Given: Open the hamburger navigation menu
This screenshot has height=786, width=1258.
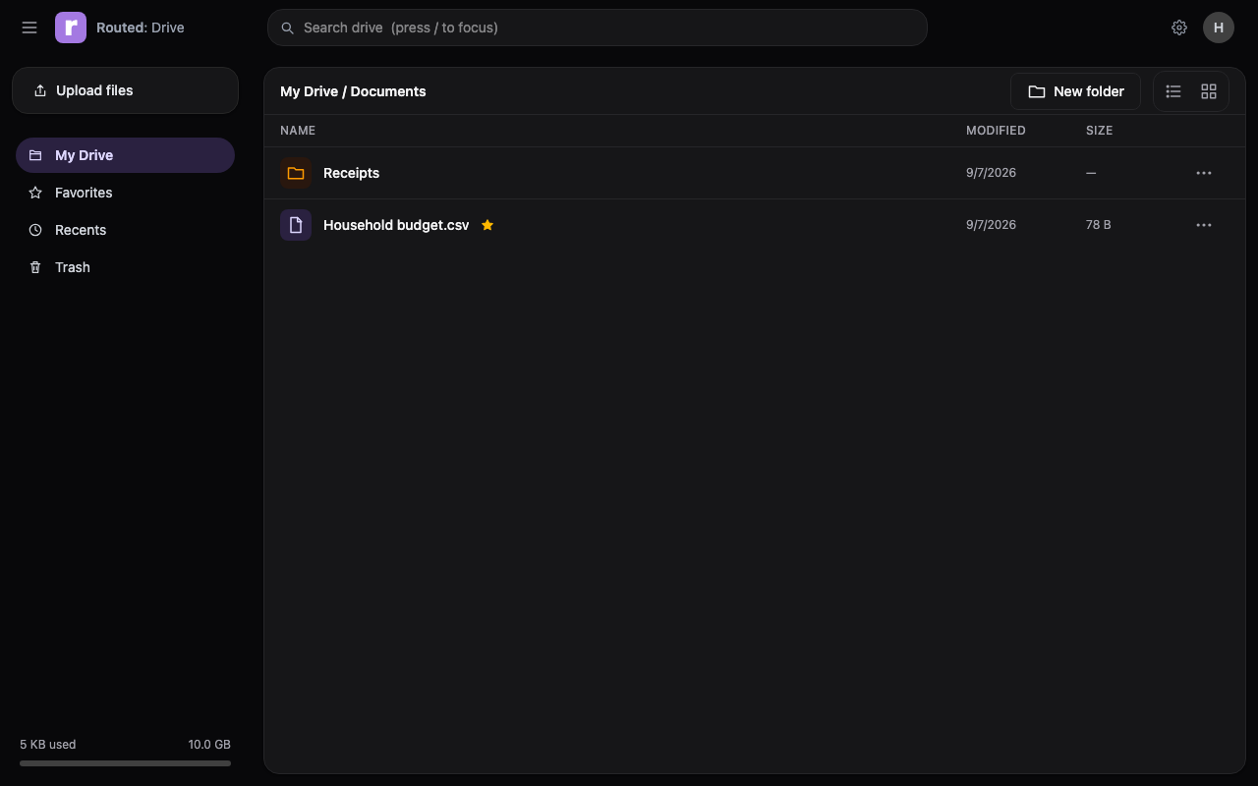Looking at the screenshot, I should [29, 28].
